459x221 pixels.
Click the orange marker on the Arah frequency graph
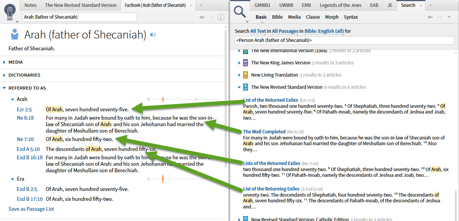(163, 98)
